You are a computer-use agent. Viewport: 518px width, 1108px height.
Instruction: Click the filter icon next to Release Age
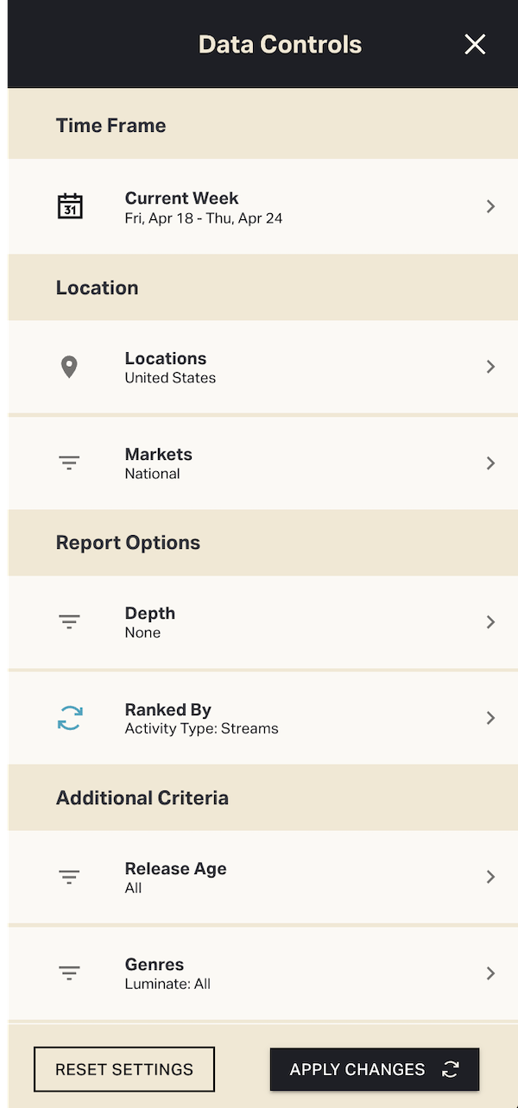(x=69, y=878)
